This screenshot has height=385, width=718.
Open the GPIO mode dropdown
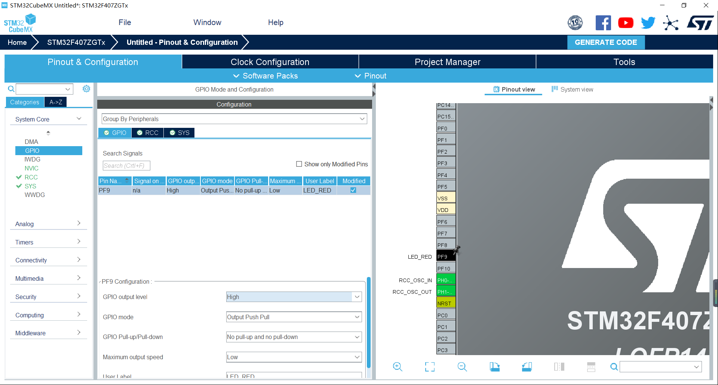294,317
